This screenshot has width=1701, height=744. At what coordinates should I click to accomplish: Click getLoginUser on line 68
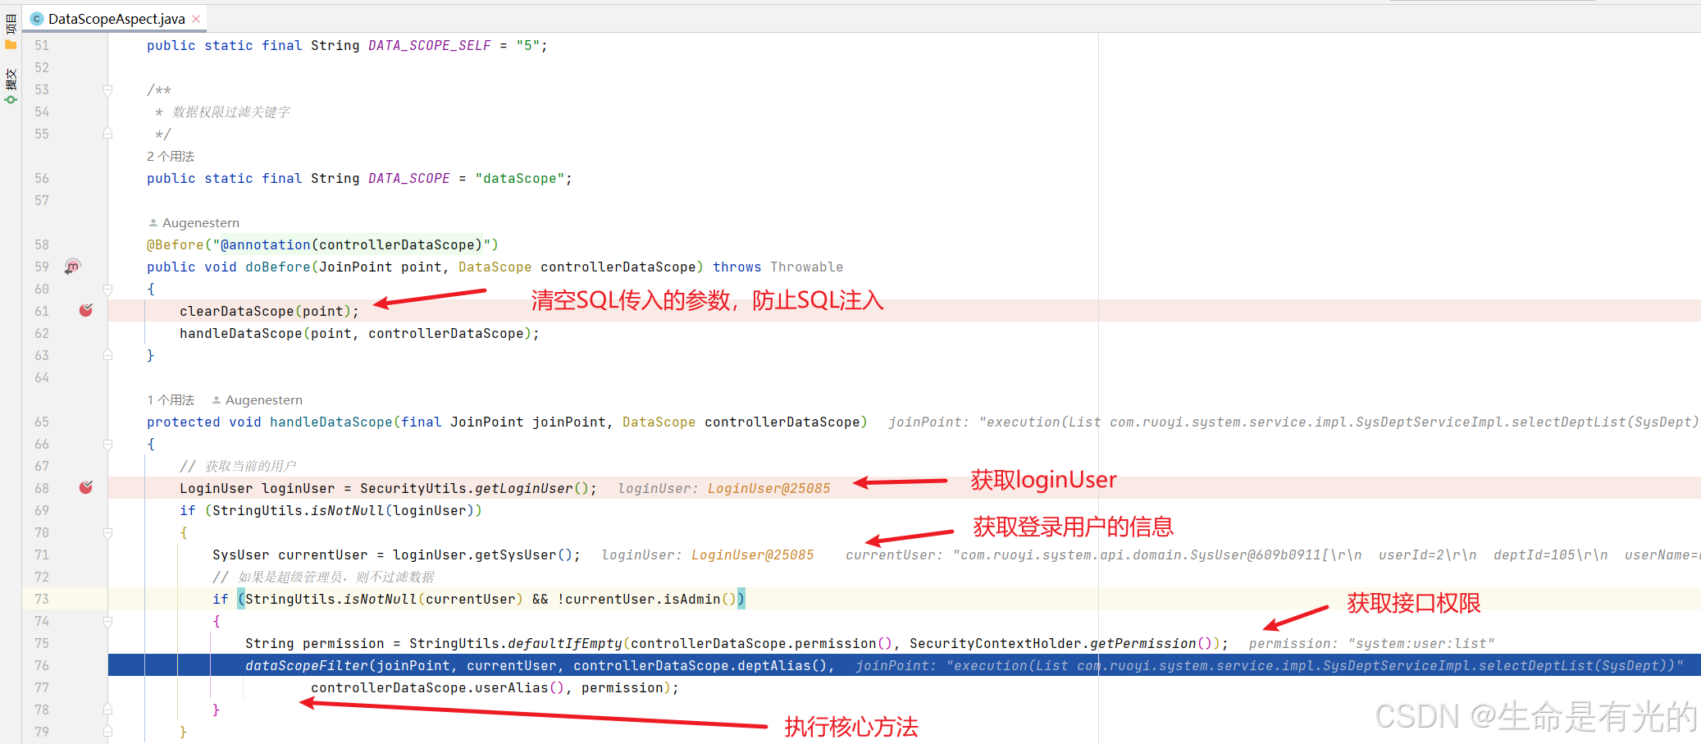pyautogui.click(x=523, y=488)
